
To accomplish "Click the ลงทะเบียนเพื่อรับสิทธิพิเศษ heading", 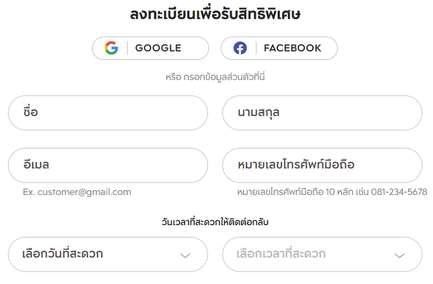I will click(x=215, y=13).
